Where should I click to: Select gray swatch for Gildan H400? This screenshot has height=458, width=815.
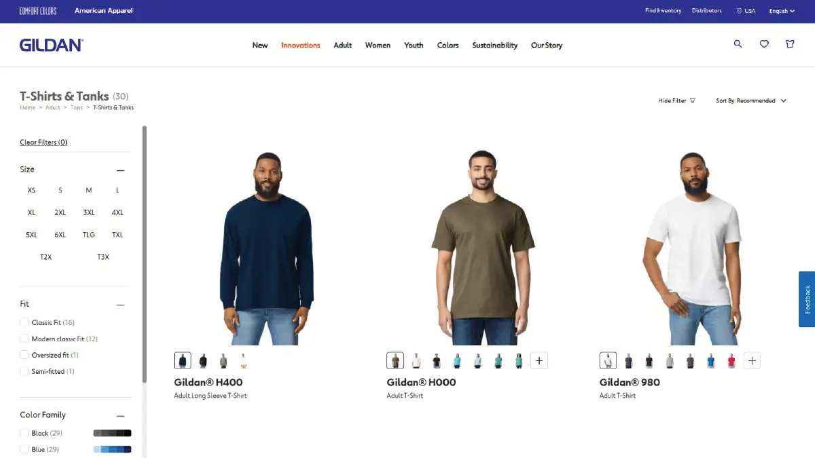[223, 361]
